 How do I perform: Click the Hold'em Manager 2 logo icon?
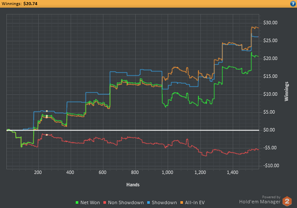(287, 201)
